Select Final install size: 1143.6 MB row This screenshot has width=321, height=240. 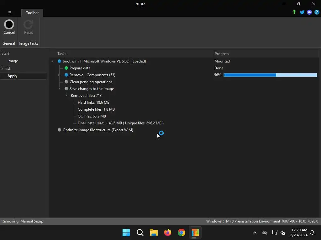[x=121, y=123]
